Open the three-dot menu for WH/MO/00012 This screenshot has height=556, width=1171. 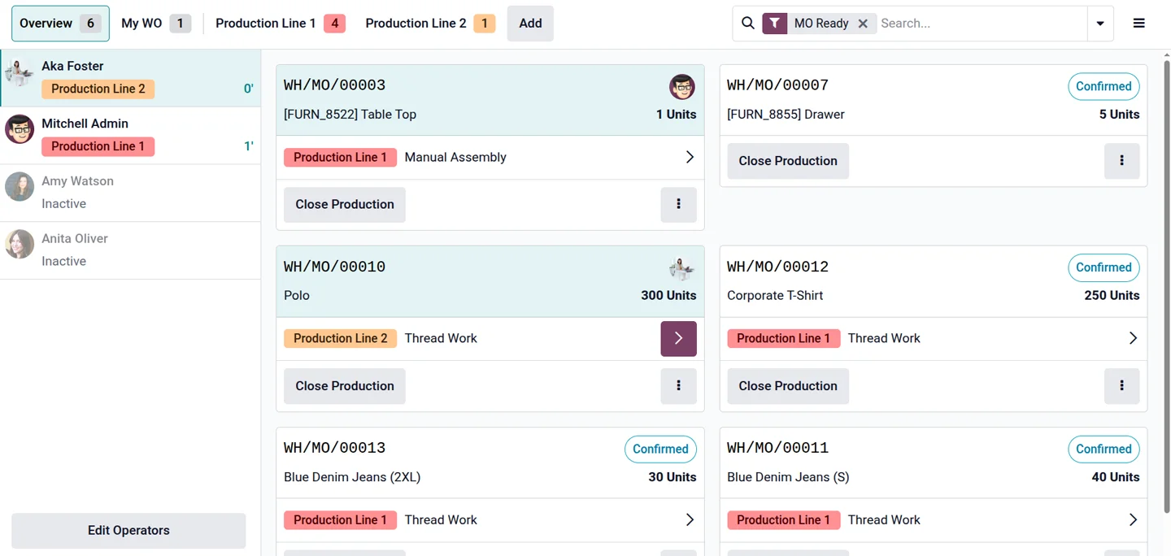pos(1121,386)
